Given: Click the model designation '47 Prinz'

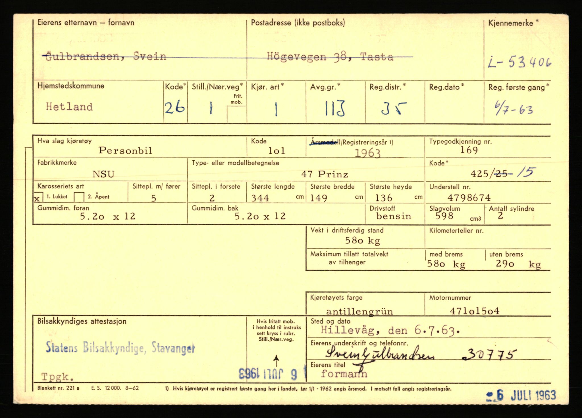Looking at the screenshot, I should [325, 174].
